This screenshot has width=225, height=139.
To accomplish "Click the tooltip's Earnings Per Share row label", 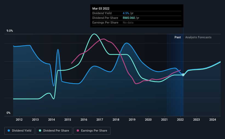I will pyautogui.click(x=105, y=22).
